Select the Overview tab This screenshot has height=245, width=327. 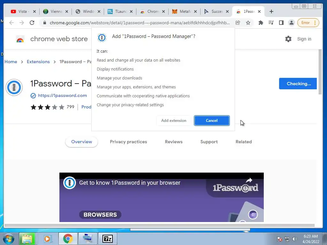coord(81,142)
